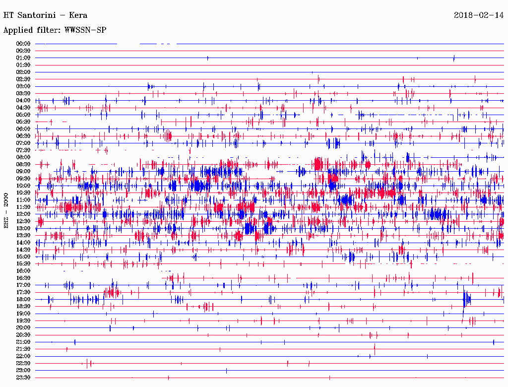The width and height of the screenshot is (508, 387).
Task: Select the 14:30 time label
Action: click(x=23, y=250)
